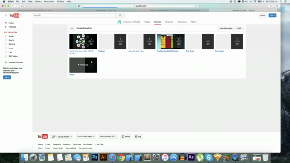This screenshot has width=290, height=163.
Task: Switch to the Videos channel tab
Action: [147, 22]
